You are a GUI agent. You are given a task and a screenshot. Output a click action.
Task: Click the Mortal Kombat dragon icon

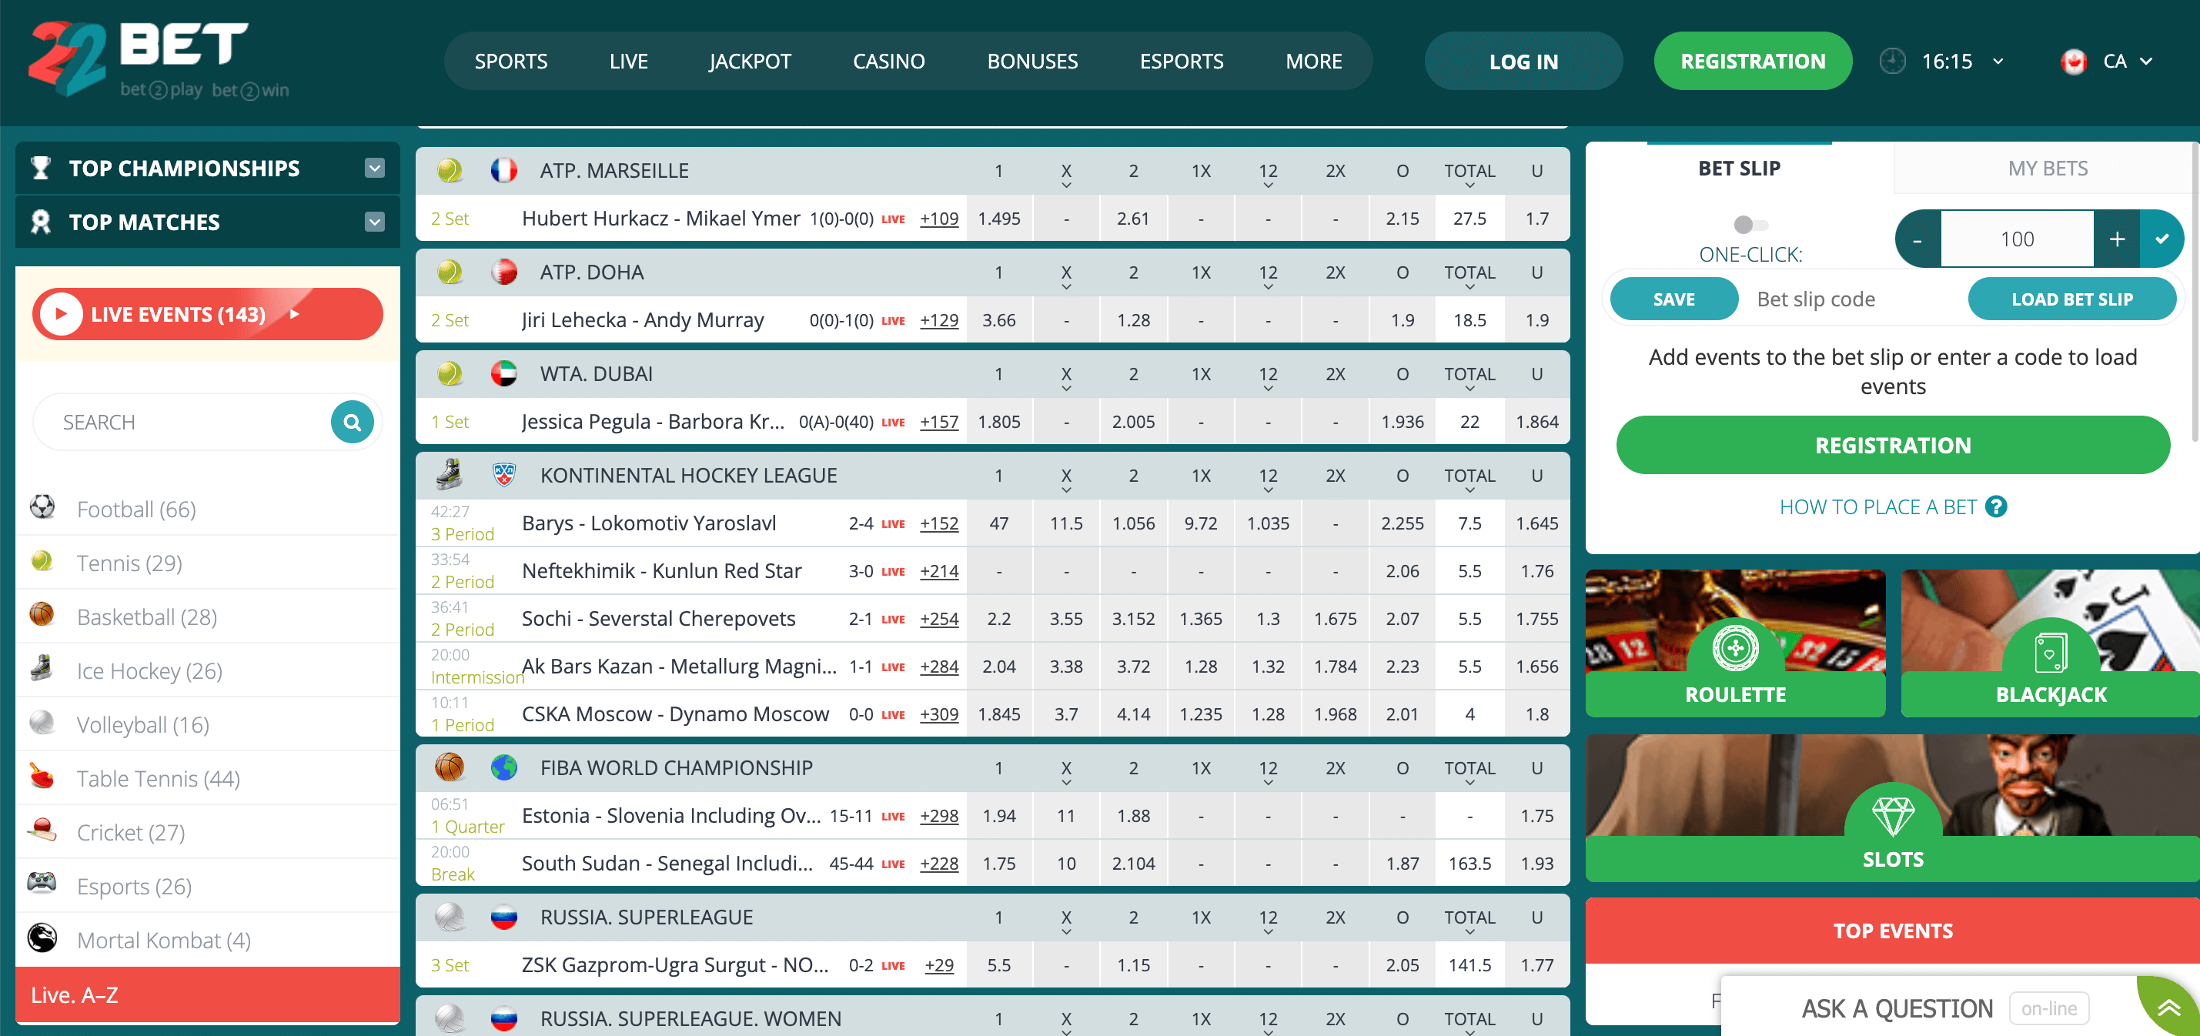coord(42,937)
